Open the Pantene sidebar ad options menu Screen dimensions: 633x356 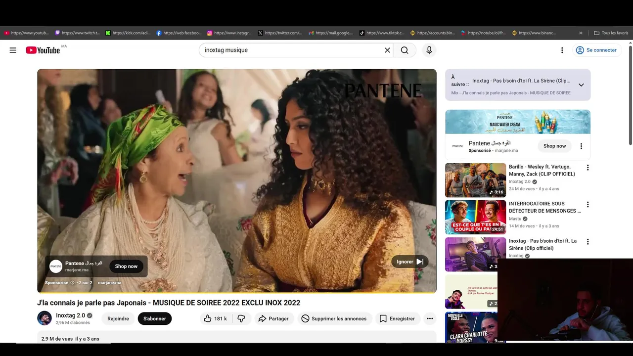(581, 146)
